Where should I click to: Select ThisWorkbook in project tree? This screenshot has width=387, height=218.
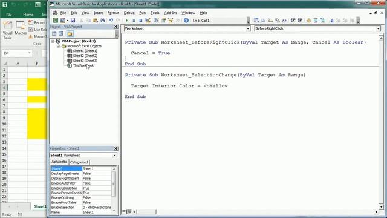click(x=83, y=65)
